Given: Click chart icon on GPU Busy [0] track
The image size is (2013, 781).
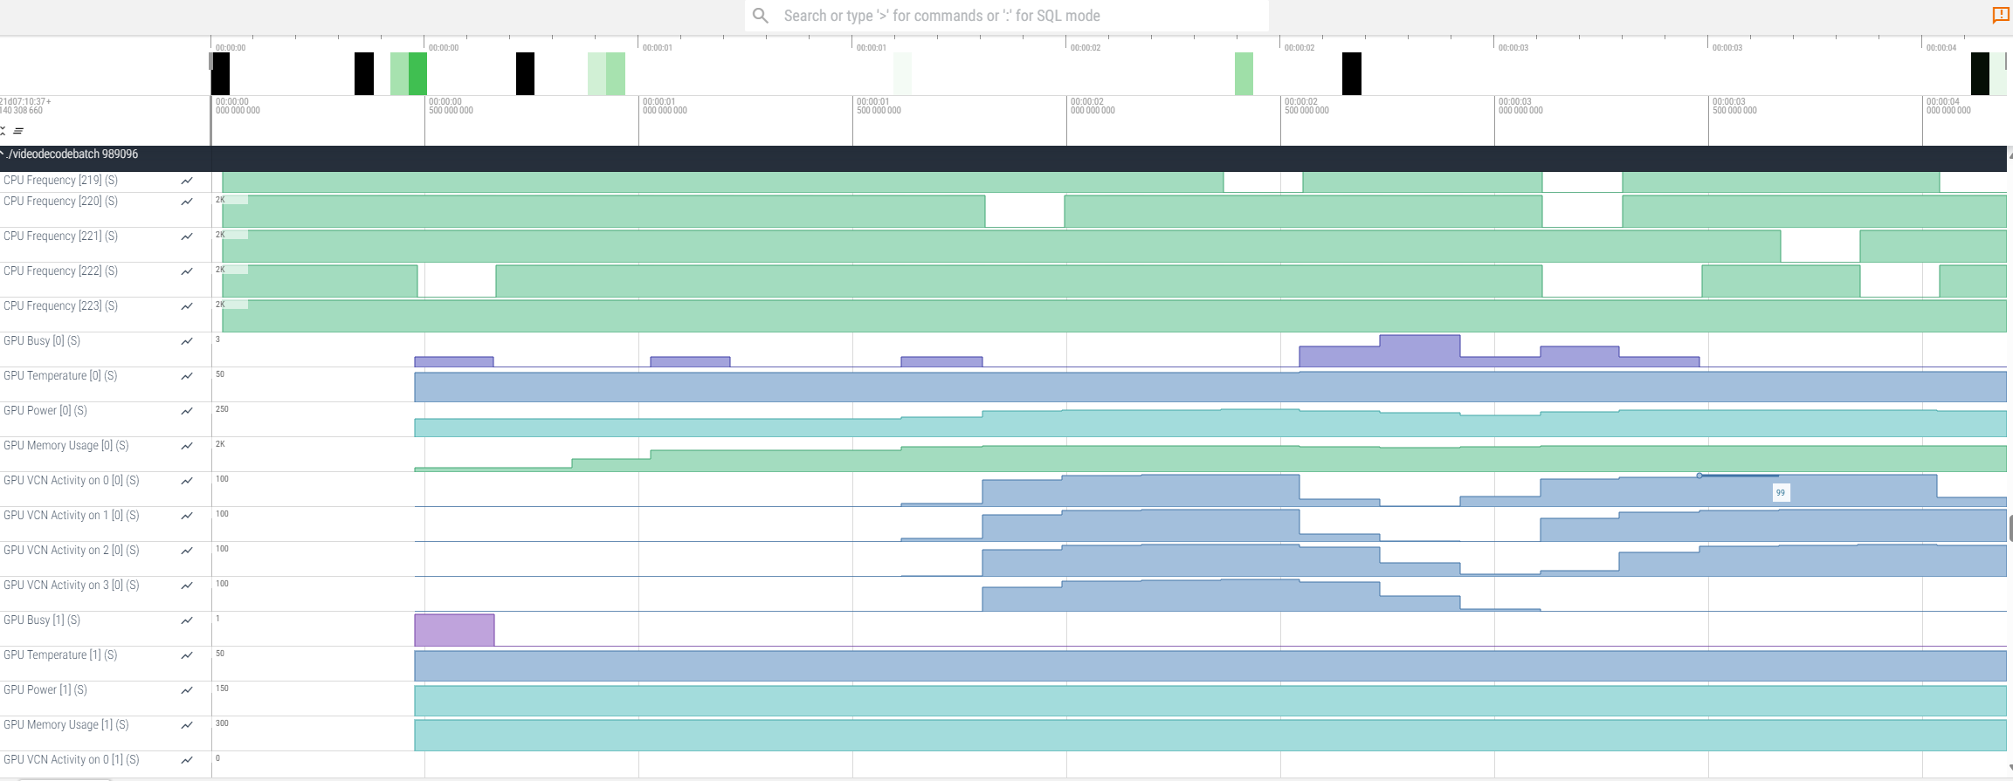Looking at the screenshot, I should [187, 341].
